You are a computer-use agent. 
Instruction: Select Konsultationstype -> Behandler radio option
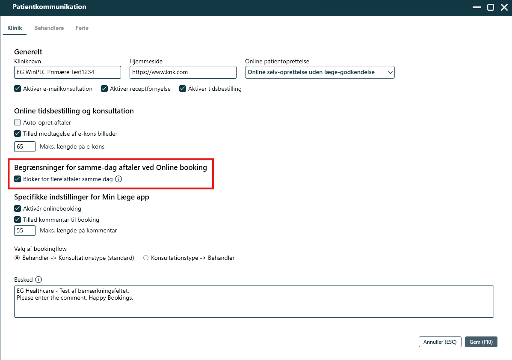tap(146, 258)
